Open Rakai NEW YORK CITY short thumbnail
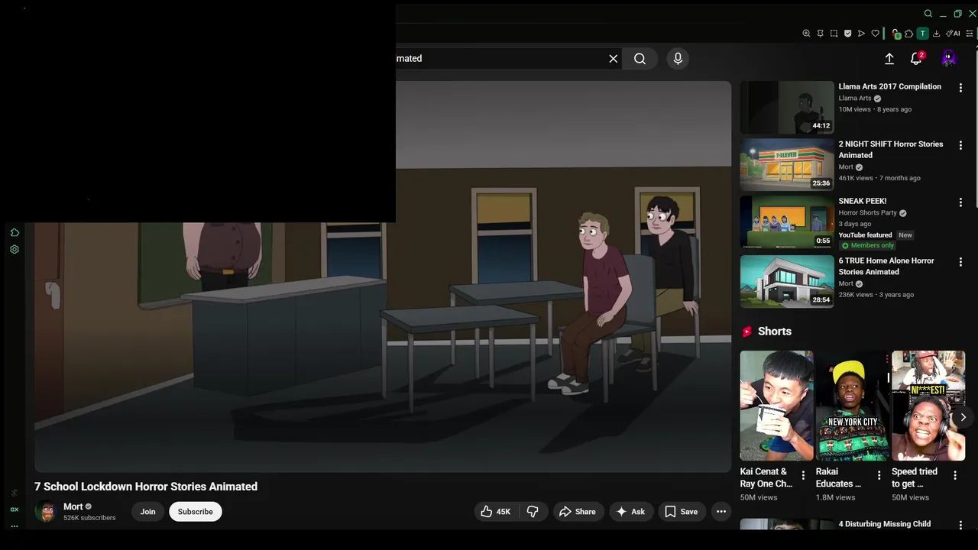 point(852,406)
